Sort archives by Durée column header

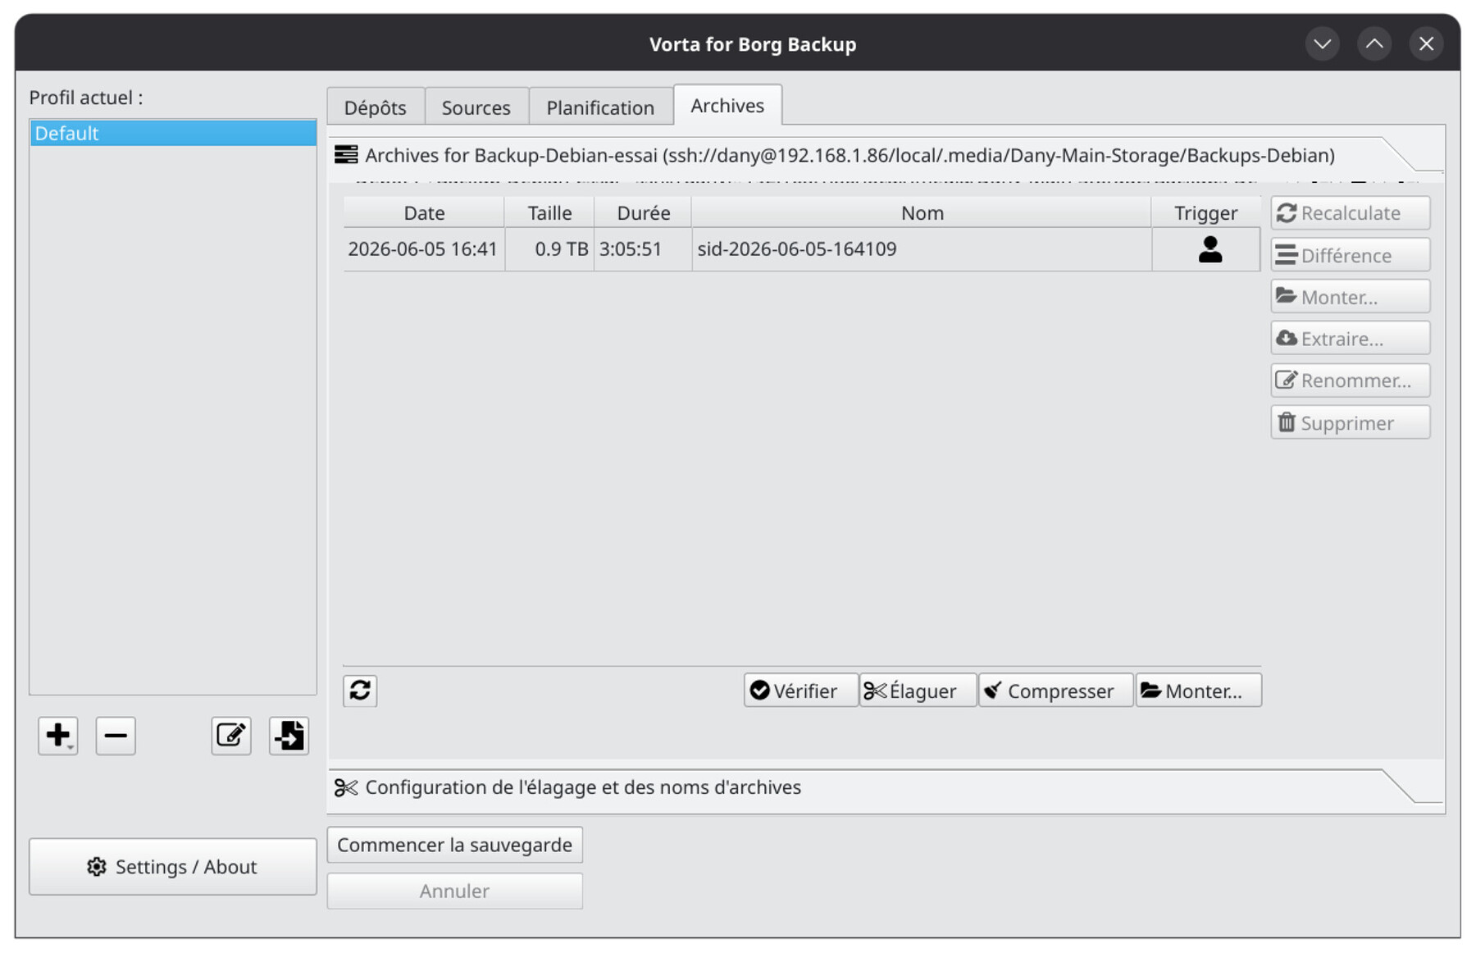[643, 212]
